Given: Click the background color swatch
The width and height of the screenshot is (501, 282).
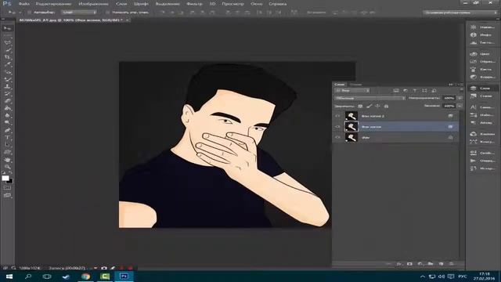Looking at the screenshot, I should [x=11, y=181].
